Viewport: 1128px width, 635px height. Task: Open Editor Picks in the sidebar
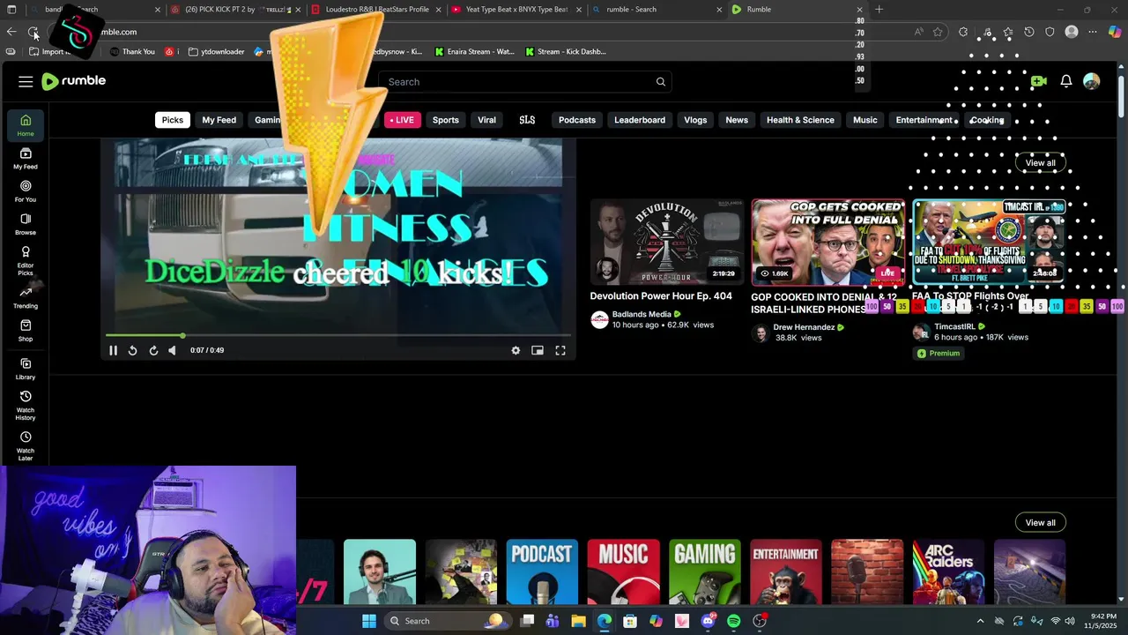point(26,261)
